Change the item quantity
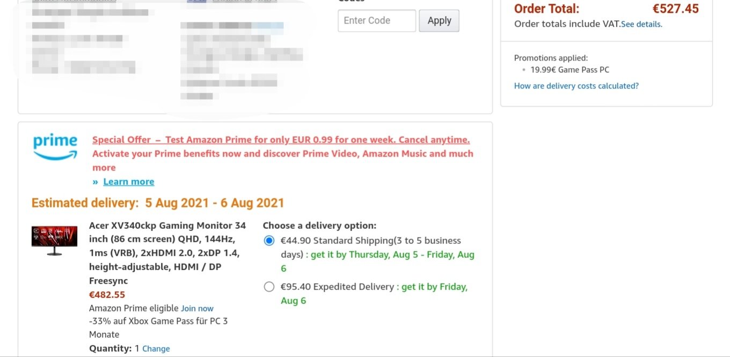Screen dimensions: 730x357 coord(156,348)
